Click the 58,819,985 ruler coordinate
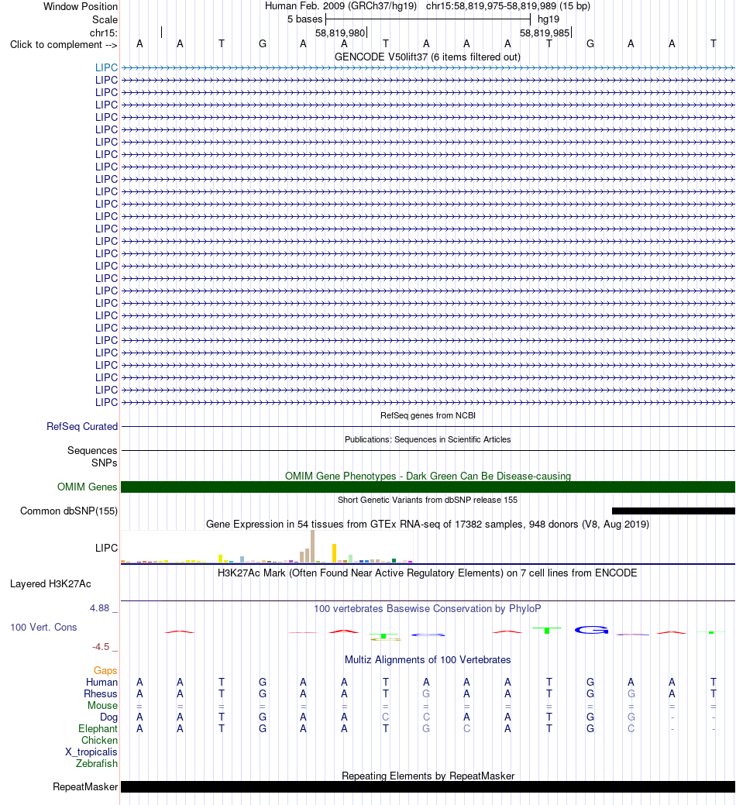 click(545, 33)
